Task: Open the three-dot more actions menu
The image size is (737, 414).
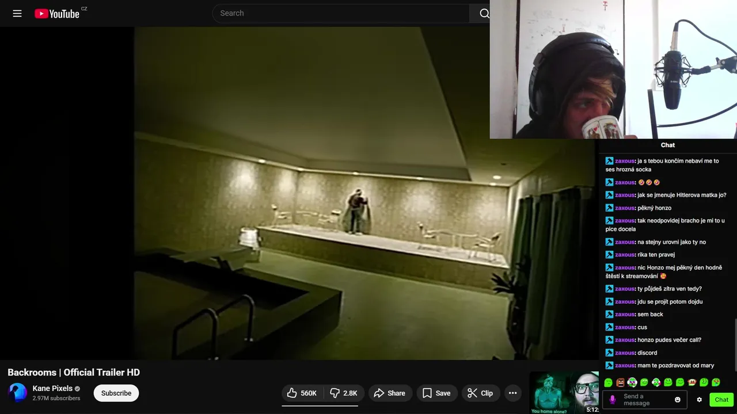Action: [x=512, y=393]
